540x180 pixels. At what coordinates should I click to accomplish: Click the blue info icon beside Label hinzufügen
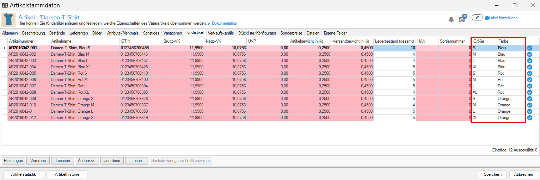[x=487, y=18]
